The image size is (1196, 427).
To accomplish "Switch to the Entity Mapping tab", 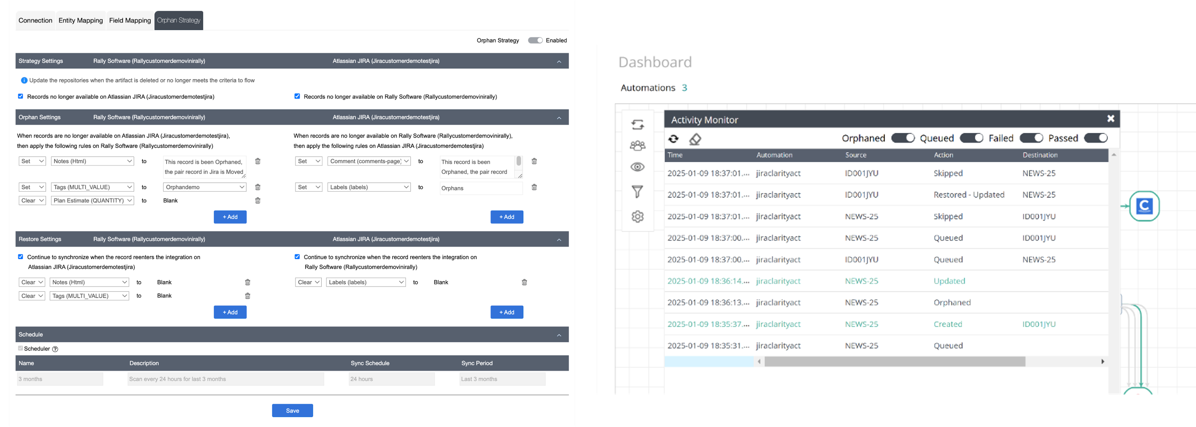I will click(x=81, y=21).
